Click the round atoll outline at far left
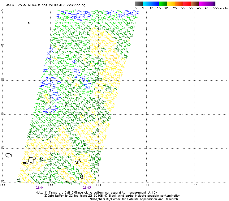229x201 pixels. point(9,155)
